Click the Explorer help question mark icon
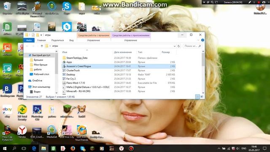Viewport: 270px width, 152px height. (x=202, y=40)
